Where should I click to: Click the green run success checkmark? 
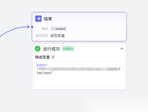click(38, 49)
